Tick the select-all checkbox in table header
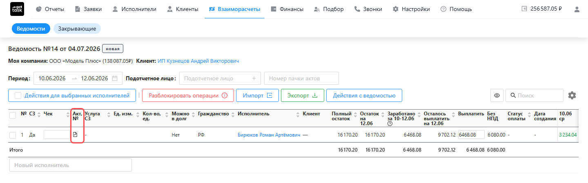The height and width of the screenshot is (183, 588). (13, 115)
